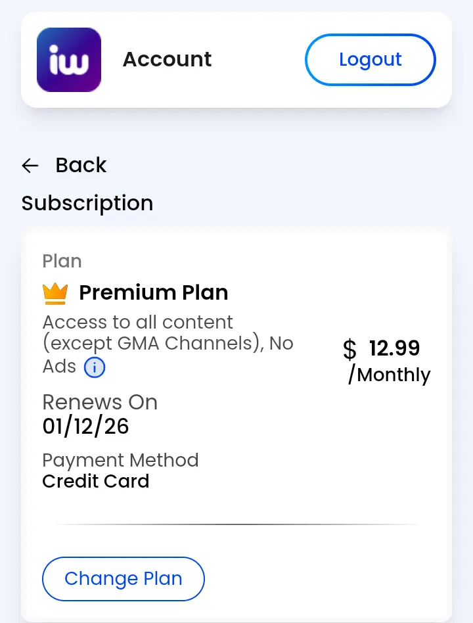Go back via the Back label

coord(81,165)
